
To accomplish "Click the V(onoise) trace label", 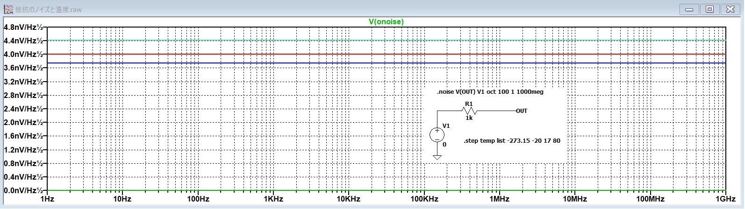I will (x=386, y=21).
